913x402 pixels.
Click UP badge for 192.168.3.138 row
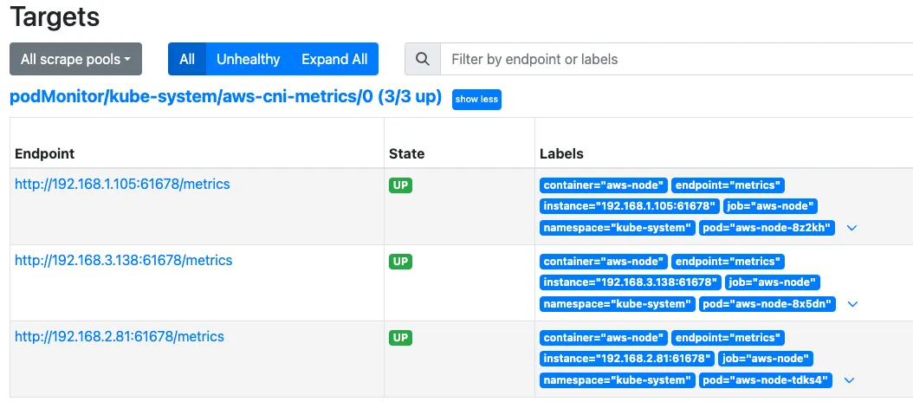[x=400, y=262]
